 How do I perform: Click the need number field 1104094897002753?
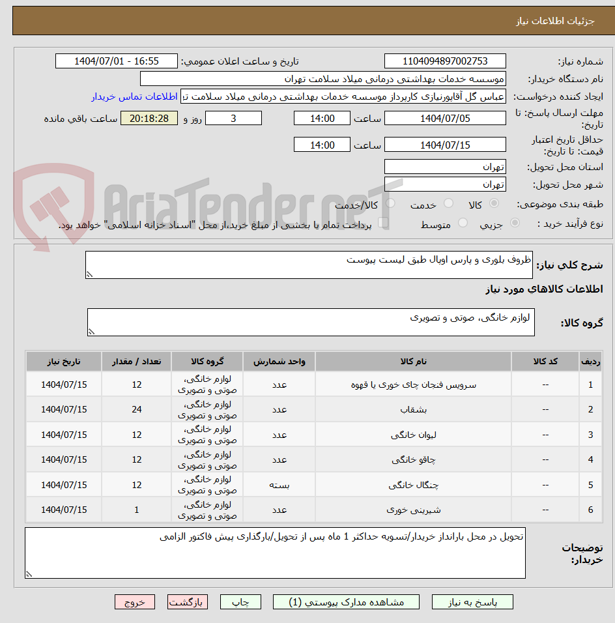(445, 61)
